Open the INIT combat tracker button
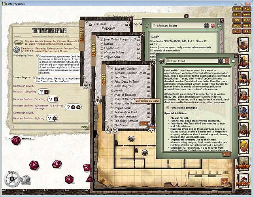The width and height of the screenshot is (253, 197). (237, 15)
